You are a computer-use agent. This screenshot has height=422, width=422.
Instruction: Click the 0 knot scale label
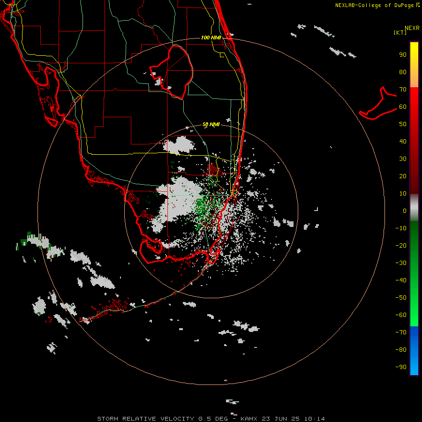point(405,211)
